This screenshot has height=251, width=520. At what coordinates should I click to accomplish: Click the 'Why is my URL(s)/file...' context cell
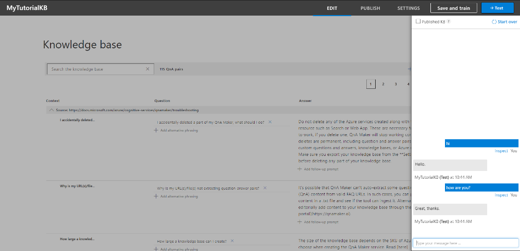[77, 186]
